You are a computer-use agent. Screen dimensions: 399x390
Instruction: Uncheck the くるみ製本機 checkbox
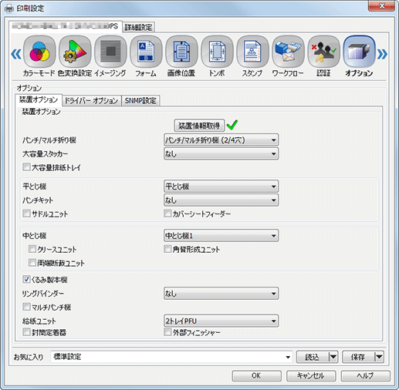26,279
